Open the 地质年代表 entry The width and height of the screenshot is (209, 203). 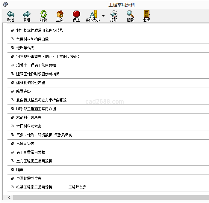25,48
